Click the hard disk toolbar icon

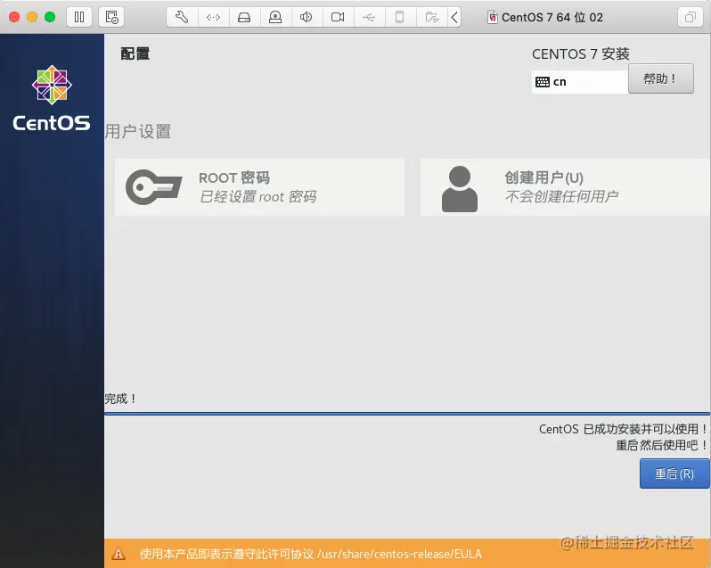point(244,17)
